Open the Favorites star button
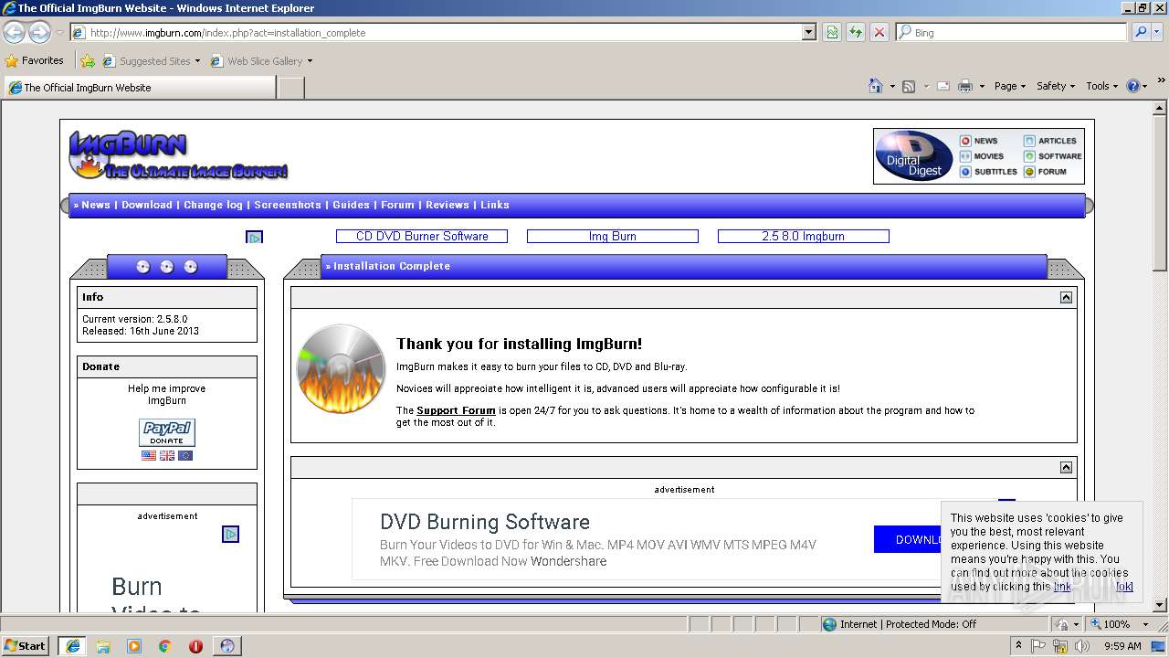This screenshot has width=1169, height=658. (x=35, y=60)
